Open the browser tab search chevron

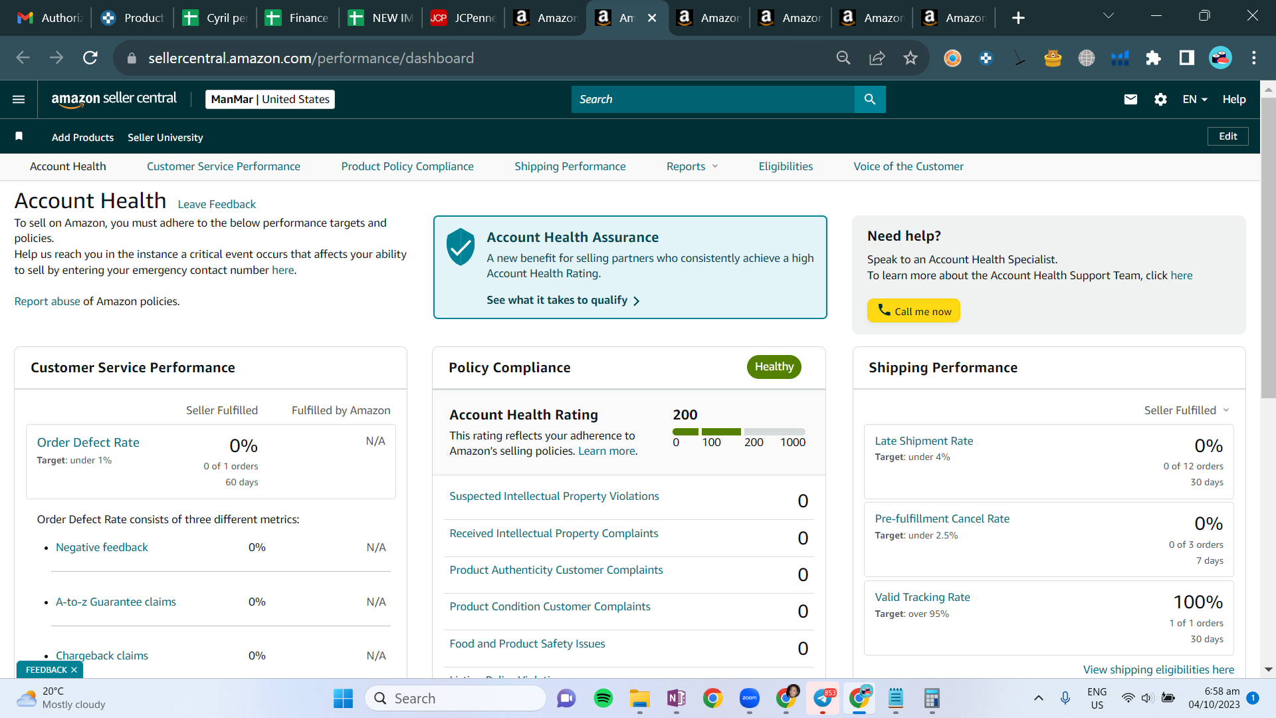1108,16
